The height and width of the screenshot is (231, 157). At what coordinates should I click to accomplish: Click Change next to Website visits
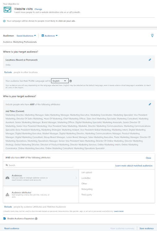(x=38, y=9)
